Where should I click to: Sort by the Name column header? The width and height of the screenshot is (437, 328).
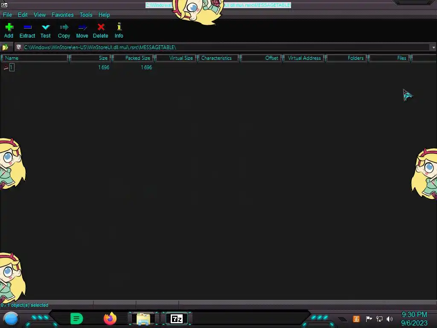[x=35, y=58]
